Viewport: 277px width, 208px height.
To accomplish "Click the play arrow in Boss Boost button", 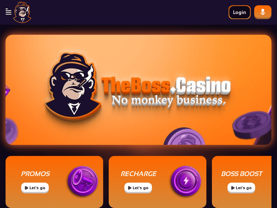I will [x=233, y=188].
